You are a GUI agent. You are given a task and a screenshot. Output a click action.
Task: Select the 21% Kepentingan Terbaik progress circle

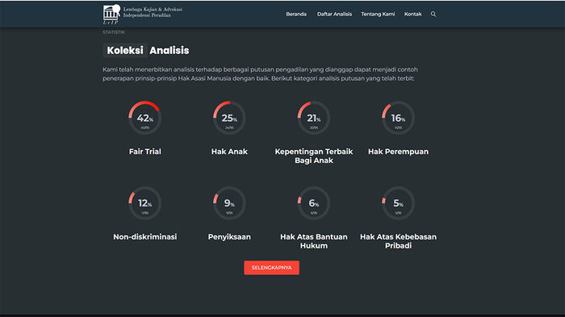314,118
